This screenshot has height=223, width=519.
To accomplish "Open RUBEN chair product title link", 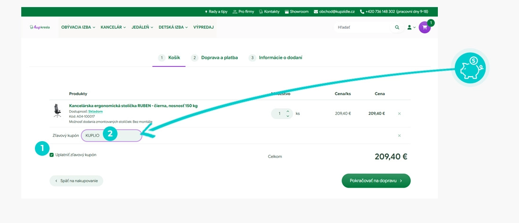I will [133, 106].
